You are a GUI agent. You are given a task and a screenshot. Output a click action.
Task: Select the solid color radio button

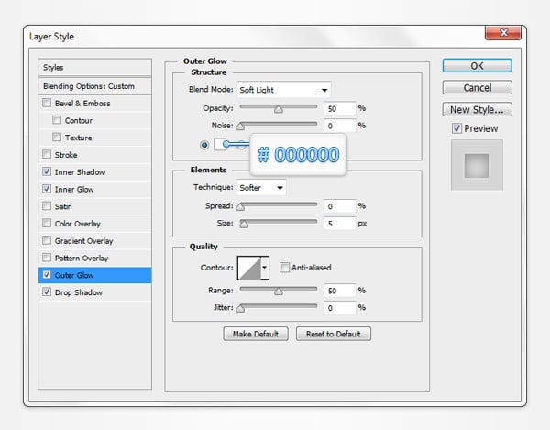(x=203, y=144)
